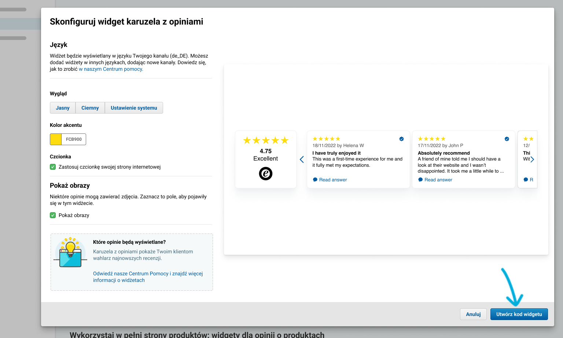Image resolution: width=563 pixels, height=338 pixels.
Task: Click the FCB900 hex color field
Action: [x=74, y=139]
